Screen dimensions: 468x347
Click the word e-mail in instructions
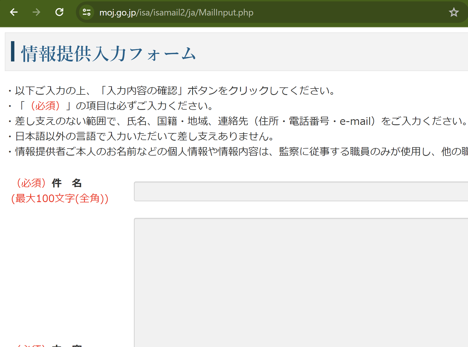click(355, 121)
